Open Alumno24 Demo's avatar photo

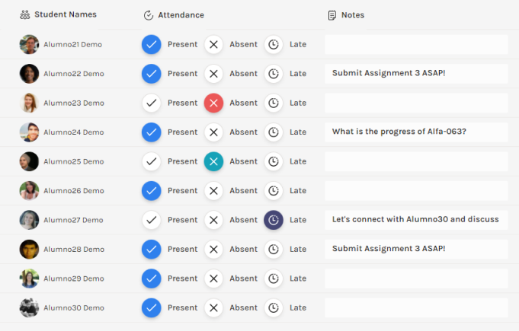(x=29, y=132)
